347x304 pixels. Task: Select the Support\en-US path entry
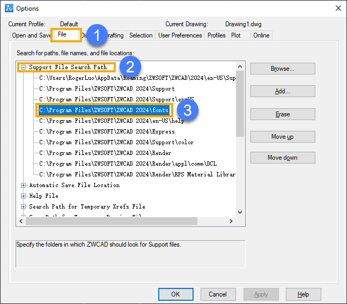(116, 99)
